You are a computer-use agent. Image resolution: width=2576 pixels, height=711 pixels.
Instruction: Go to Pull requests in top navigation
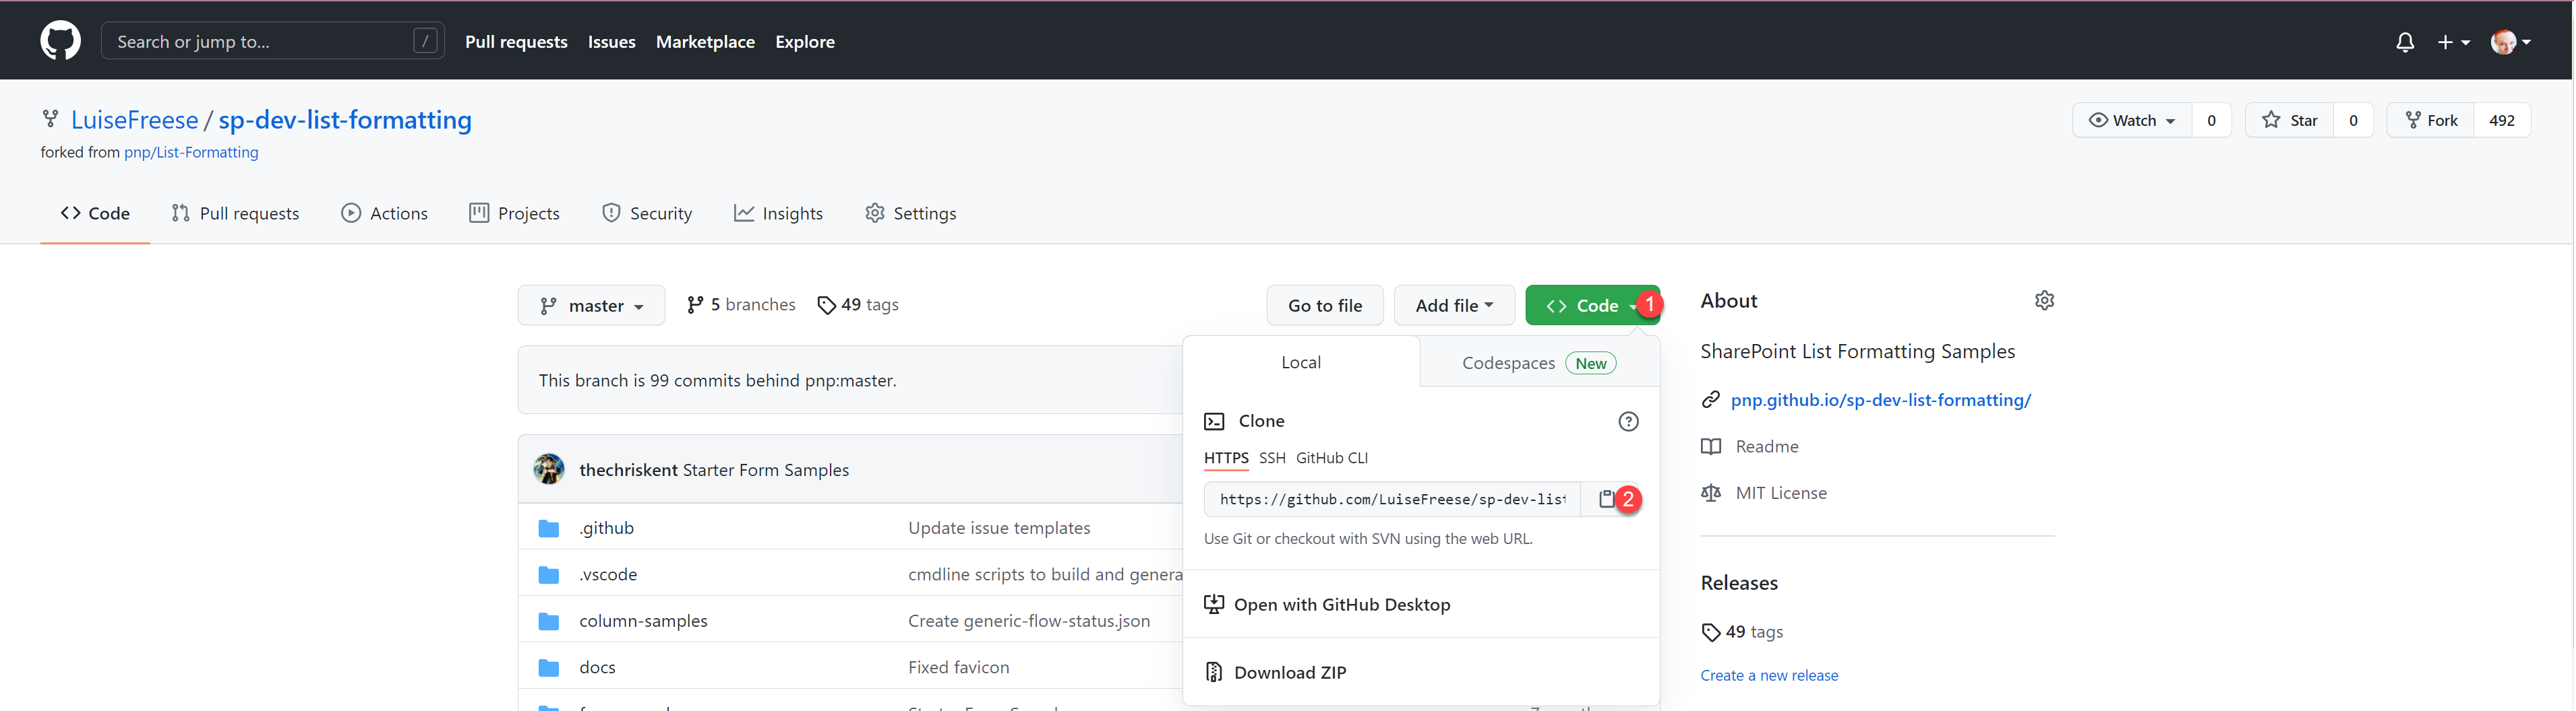click(516, 42)
